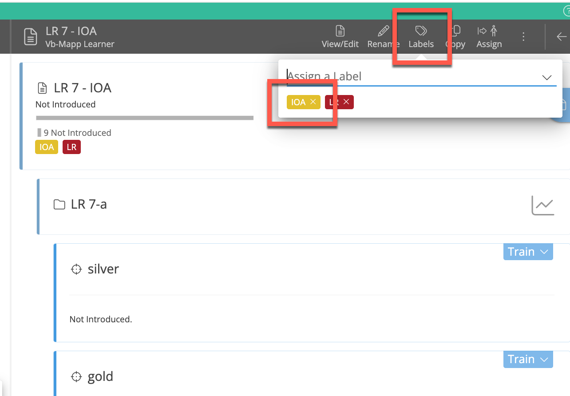The width and height of the screenshot is (570, 396).
Task: Select the target crosshair icon next to silver
Action: click(x=76, y=269)
